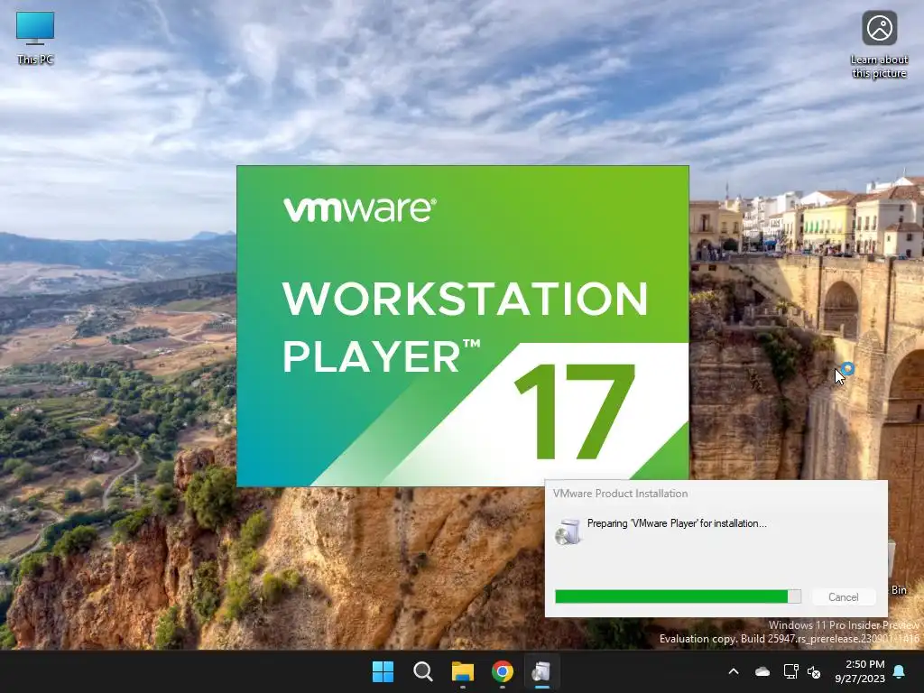Open File Explorer from taskbar
The height and width of the screenshot is (693, 924).
pyautogui.click(x=463, y=671)
